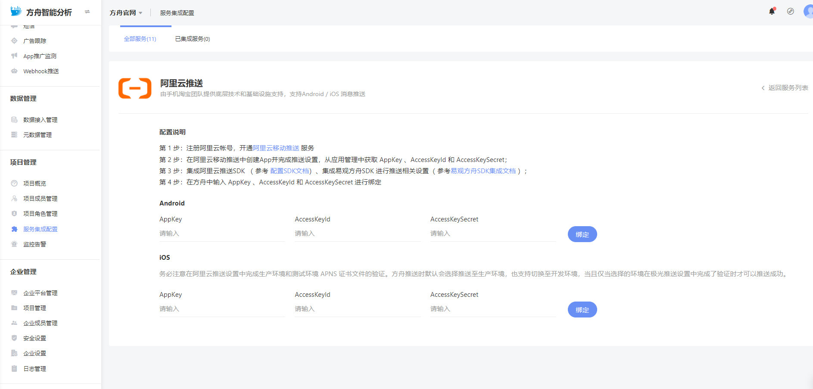Click the compass help icon in header

[x=791, y=12]
